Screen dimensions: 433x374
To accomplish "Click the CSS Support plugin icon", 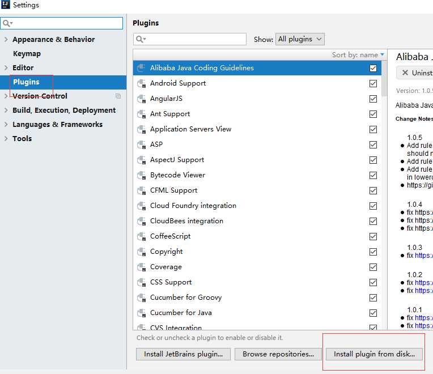I will tap(142, 282).
